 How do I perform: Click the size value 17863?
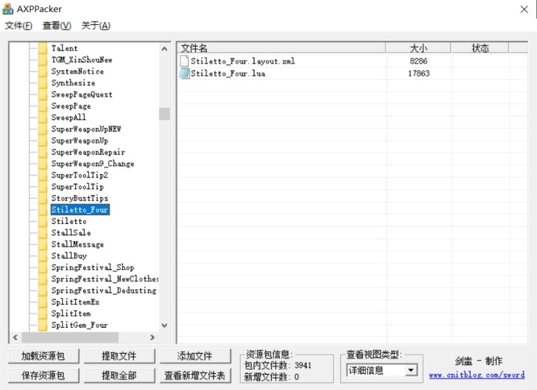click(x=418, y=74)
